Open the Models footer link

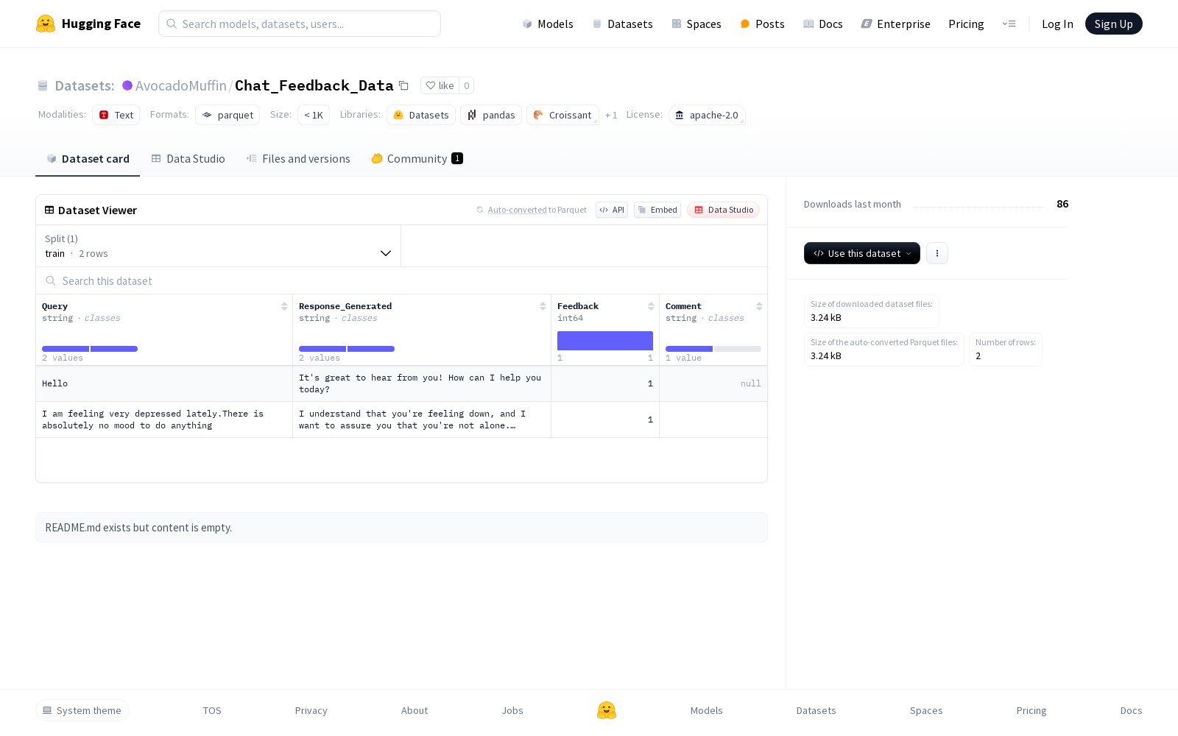click(x=706, y=710)
